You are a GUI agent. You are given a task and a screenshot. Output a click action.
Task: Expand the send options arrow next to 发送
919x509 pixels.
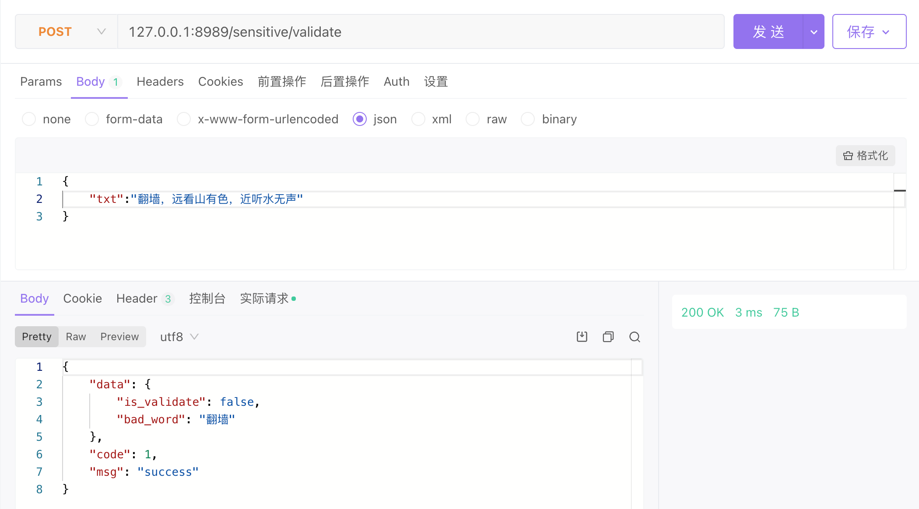pos(814,31)
